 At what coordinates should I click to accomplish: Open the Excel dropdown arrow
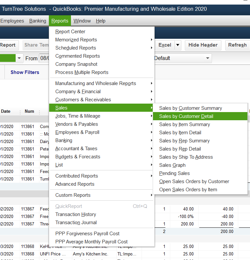coord(178,45)
